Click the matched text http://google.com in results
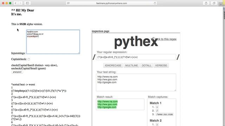This screenshot has height=126, width=225. coord(107,107)
